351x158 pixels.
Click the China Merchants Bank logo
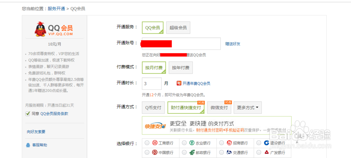[229, 143]
